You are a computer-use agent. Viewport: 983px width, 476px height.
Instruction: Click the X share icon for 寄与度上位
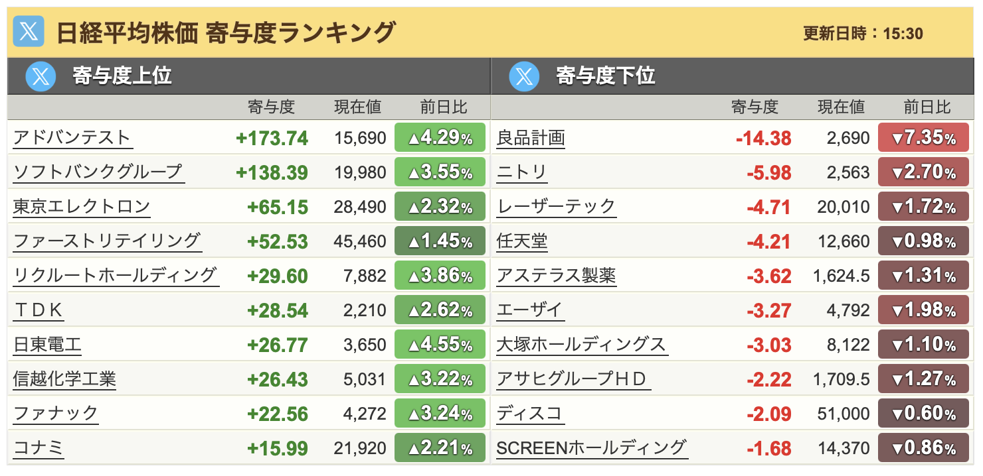pos(41,76)
